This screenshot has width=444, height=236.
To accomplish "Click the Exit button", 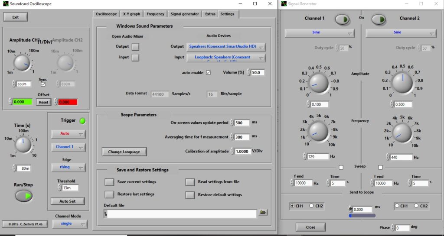I will [x=16, y=17].
